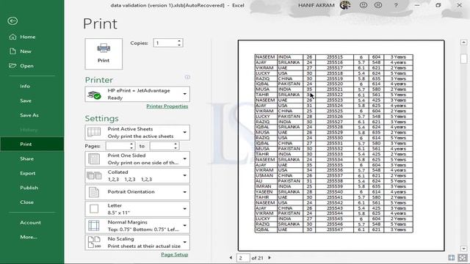Click the New document icon

click(12, 51)
